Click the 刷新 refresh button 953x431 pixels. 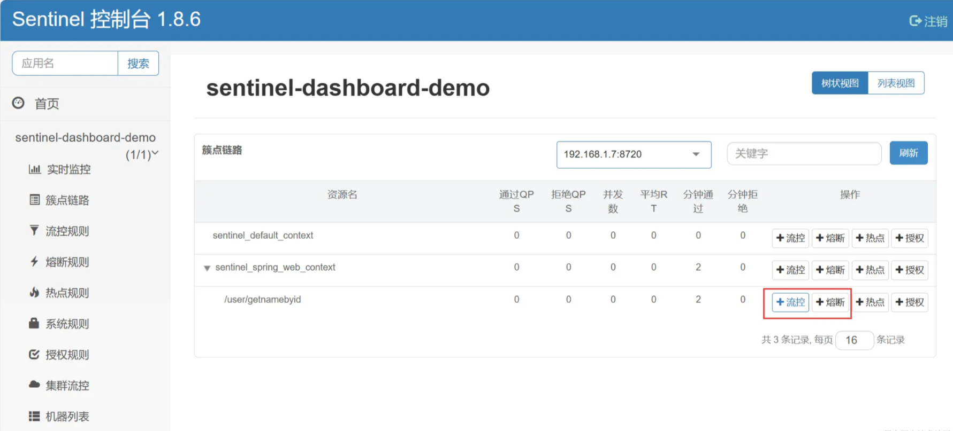pos(909,153)
